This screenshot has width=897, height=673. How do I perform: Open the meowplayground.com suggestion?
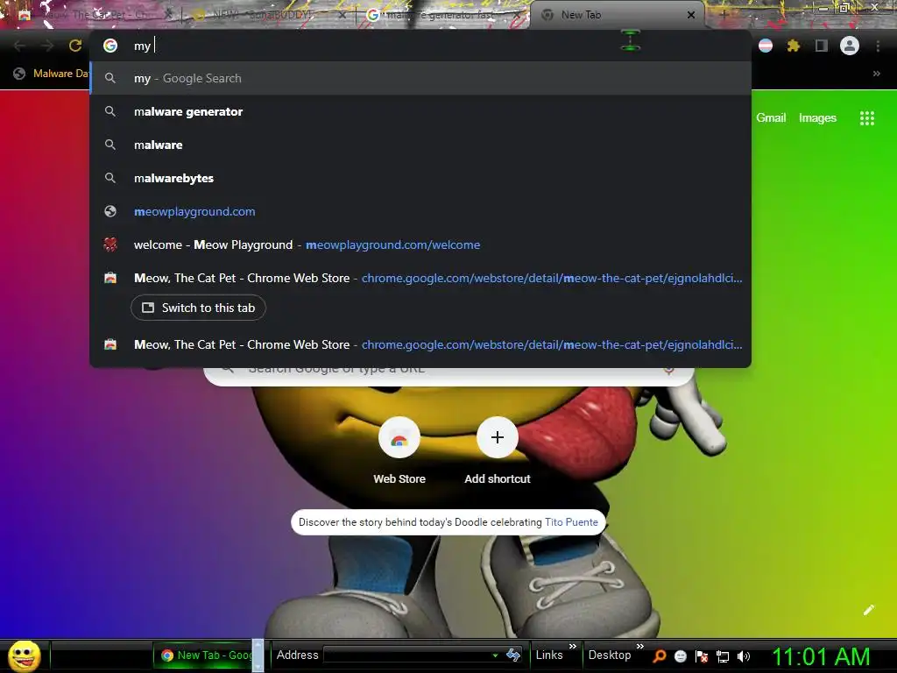point(420,211)
